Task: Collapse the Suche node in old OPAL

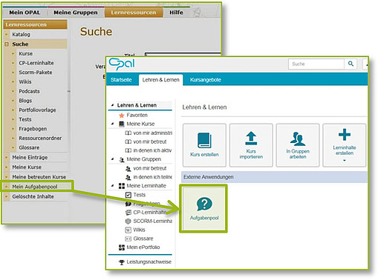Action: [x=7, y=44]
